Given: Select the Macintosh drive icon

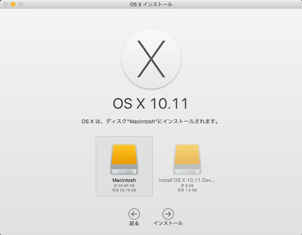Looking at the screenshot, I should tap(124, 159).
